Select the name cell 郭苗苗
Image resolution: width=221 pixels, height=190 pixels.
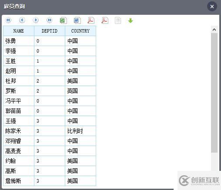tap(19, 111)
